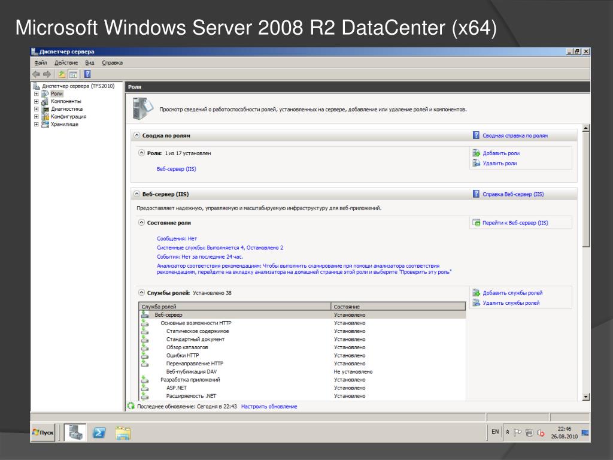Click the Action Center flag tray icon
This screenshot has height=460, width=613.
[518, 432]
